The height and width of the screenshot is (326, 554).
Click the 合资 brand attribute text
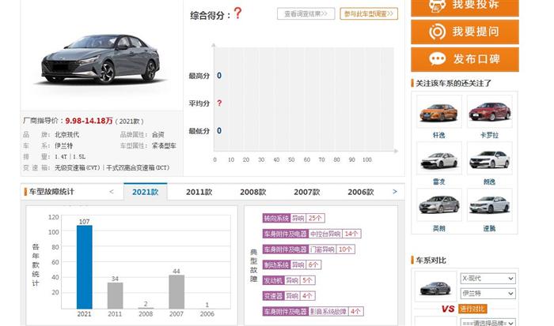158,135
